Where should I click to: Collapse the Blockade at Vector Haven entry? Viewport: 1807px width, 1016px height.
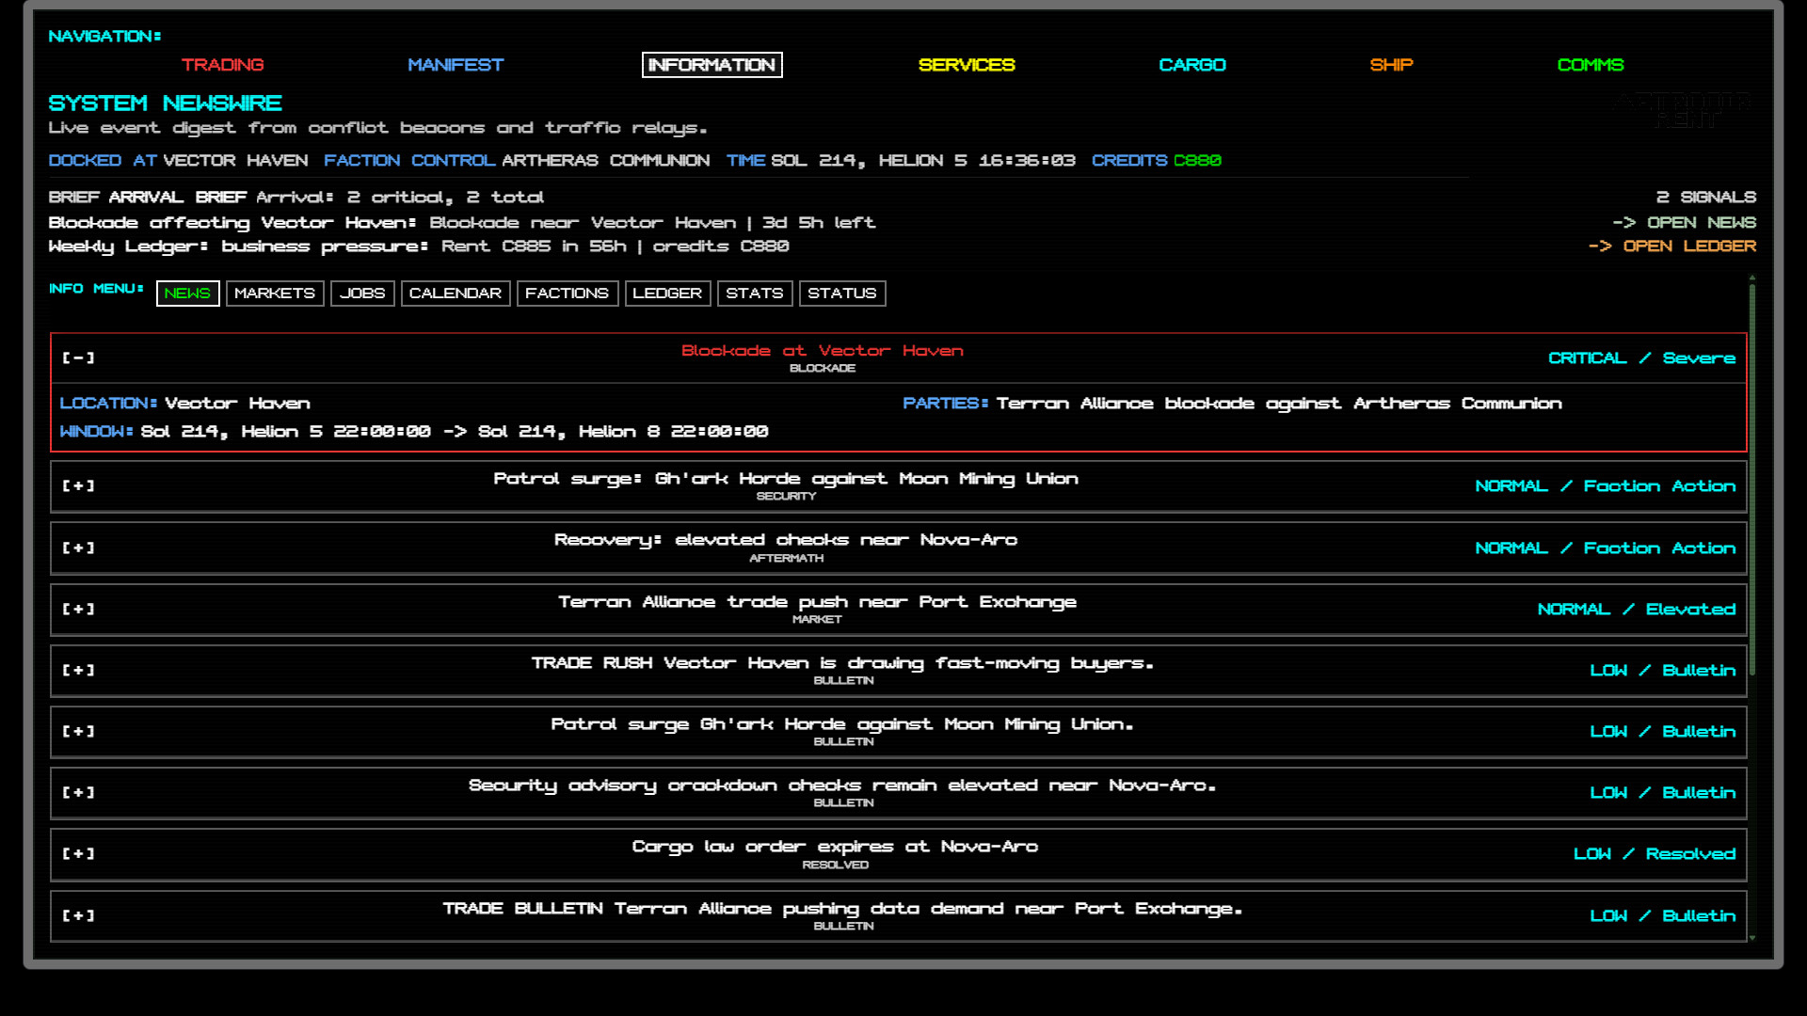pyautogui.click(x=79, y=358)
